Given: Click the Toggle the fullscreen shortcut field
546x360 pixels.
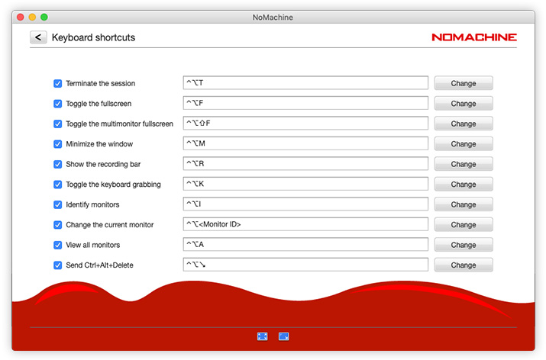Looking at the screenshot, I should [x=305, y=104].
